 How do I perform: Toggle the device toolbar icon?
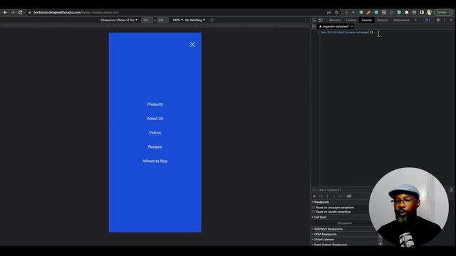click(321, 20)
